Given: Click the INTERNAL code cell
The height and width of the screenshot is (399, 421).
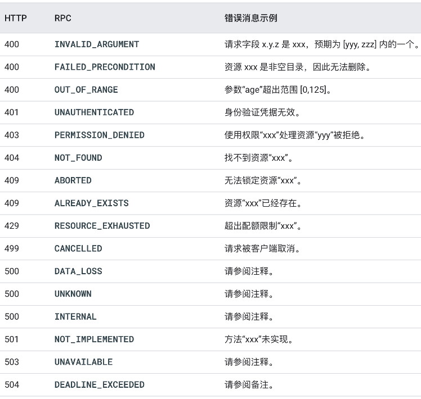Looking at the screenshot, I should click(75, 317).
